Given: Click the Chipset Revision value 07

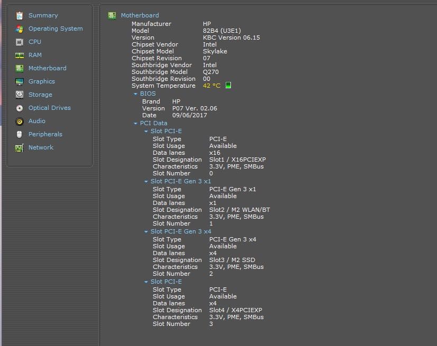Looking at the screenshot, I should 207,58.
